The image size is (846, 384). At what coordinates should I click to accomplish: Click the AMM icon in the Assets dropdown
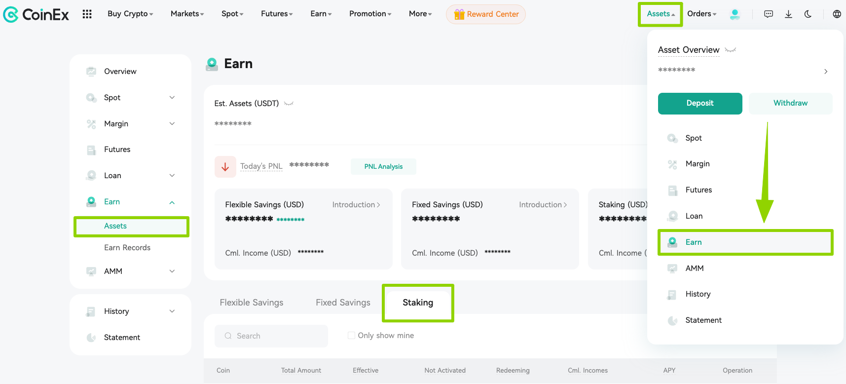[672, 269]
